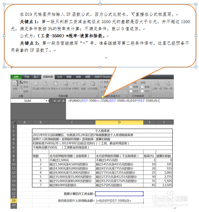Click inside the formula bar IF formula

pyautogui.click(x=113, y=101)
